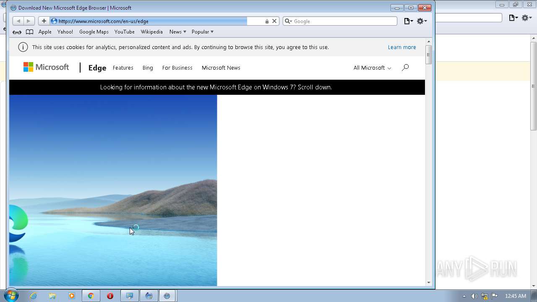Show all bookmarks with the book icon
The height and width of the screenshot is (302, 537).
tap(29, 32)
